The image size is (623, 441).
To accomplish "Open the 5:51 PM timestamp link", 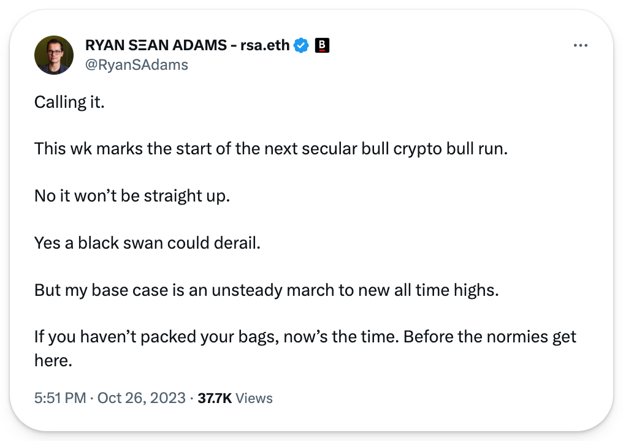I will click(60, 398).
